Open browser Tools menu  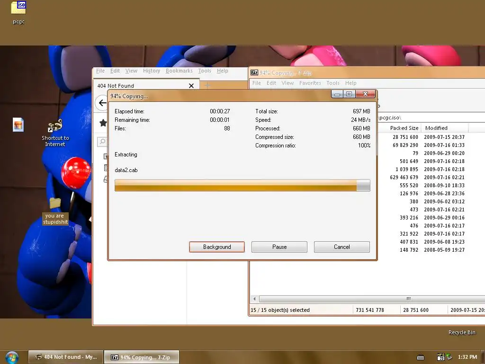(x=205, y=71)
